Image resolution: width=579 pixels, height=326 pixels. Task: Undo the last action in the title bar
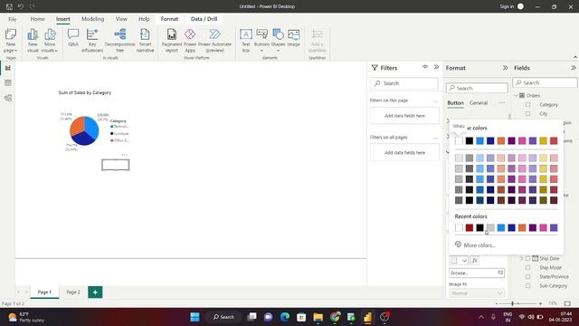coord(21,6)
